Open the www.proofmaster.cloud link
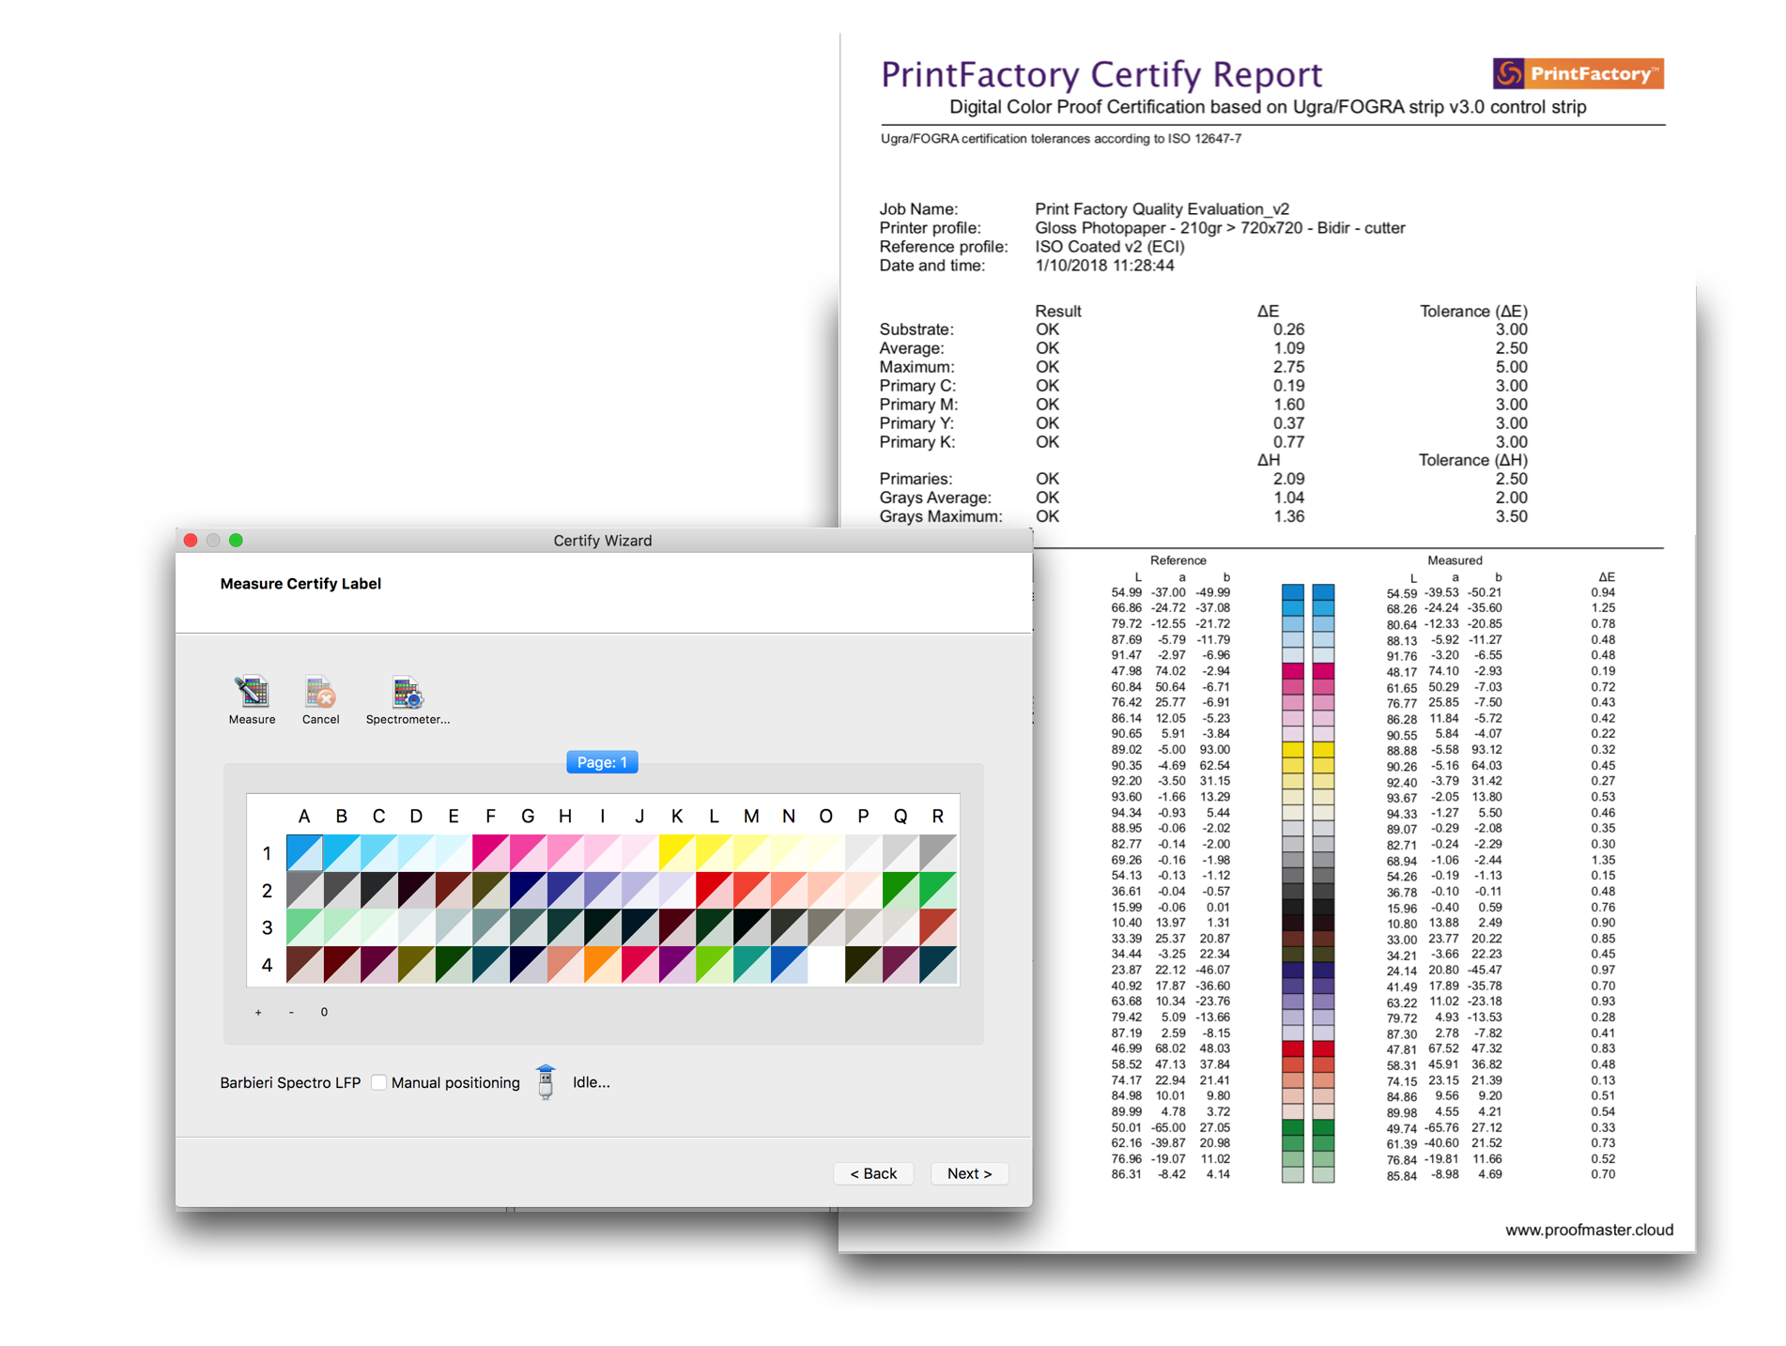Image resolution: width=1786 pixels, height=1346 pixels. click(x=1589, y=1230)
